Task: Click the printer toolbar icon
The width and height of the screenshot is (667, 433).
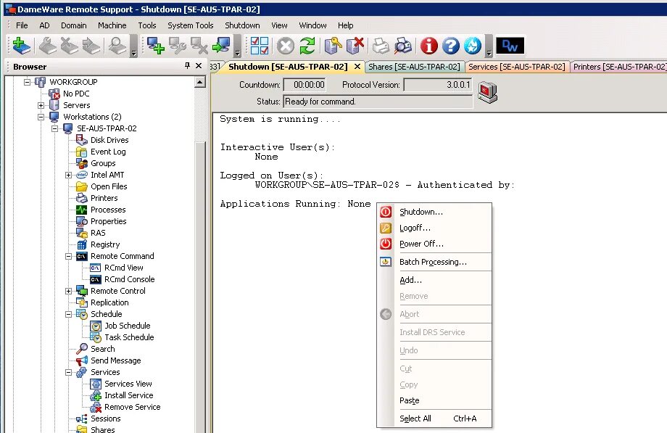Action: coord(381,46)
